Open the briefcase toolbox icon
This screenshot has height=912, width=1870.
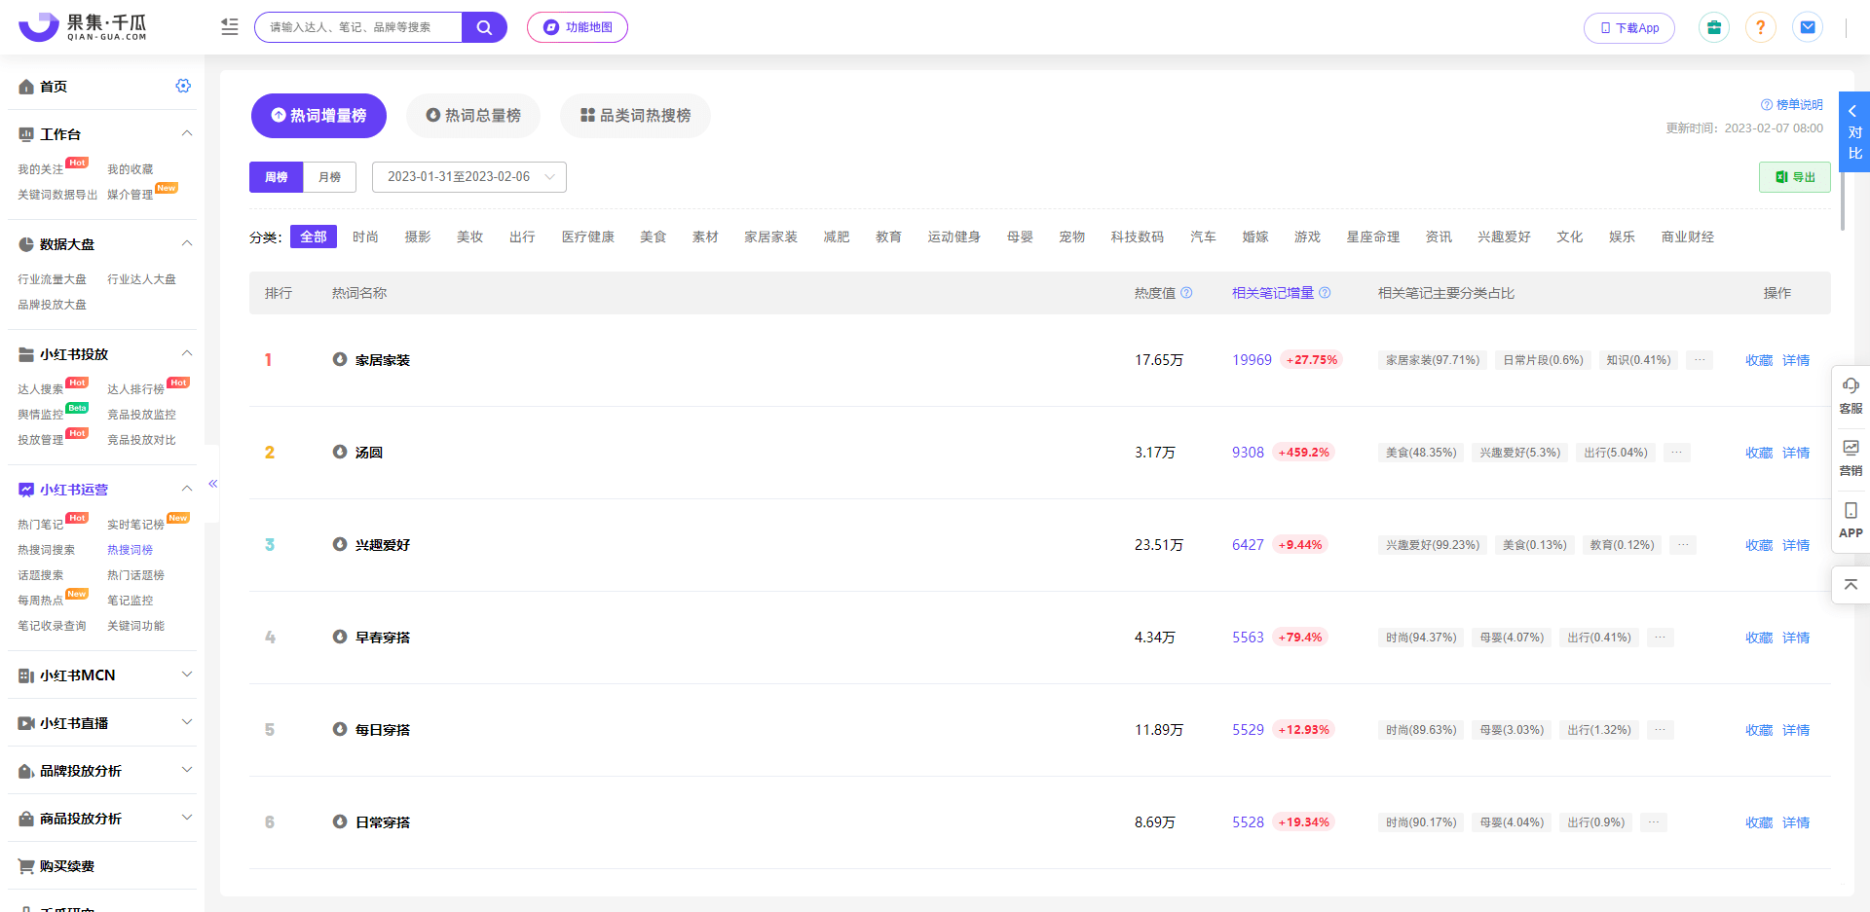click(x=1714, y=27)
